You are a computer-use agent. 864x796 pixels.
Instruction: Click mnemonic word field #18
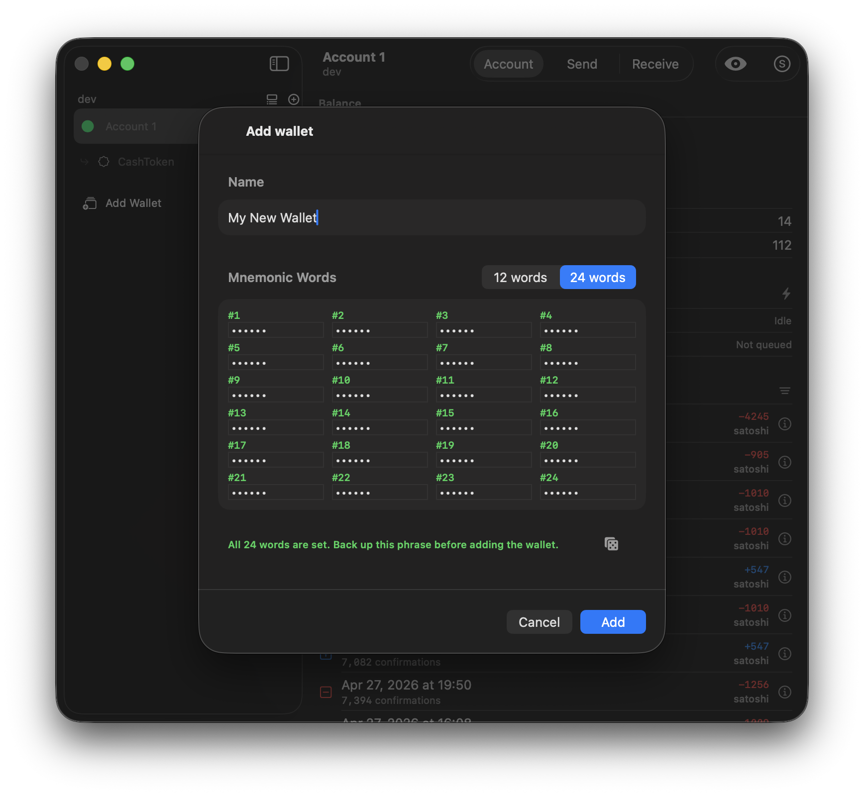pos(380,460)
